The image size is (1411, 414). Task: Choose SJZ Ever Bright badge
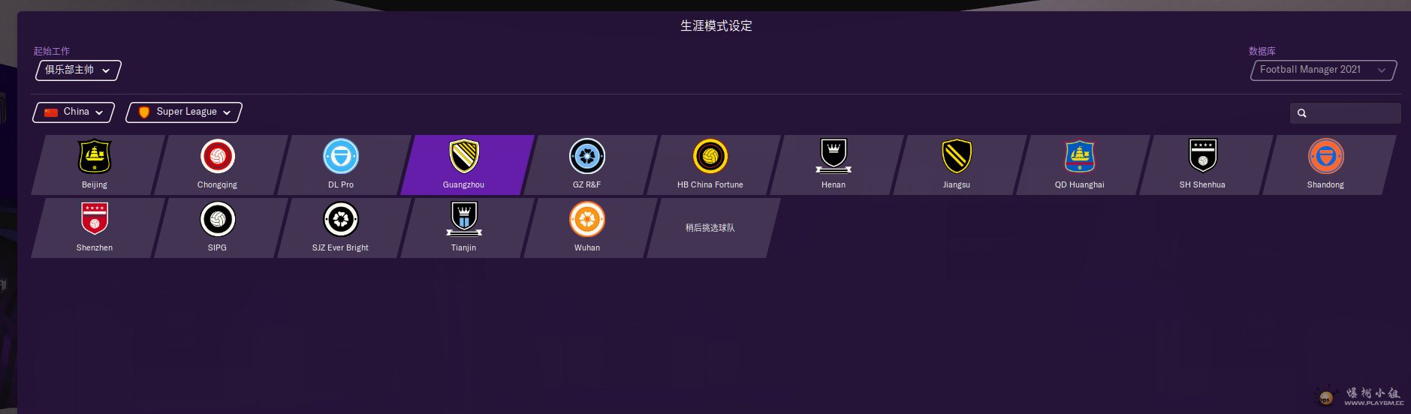[341, 219]
